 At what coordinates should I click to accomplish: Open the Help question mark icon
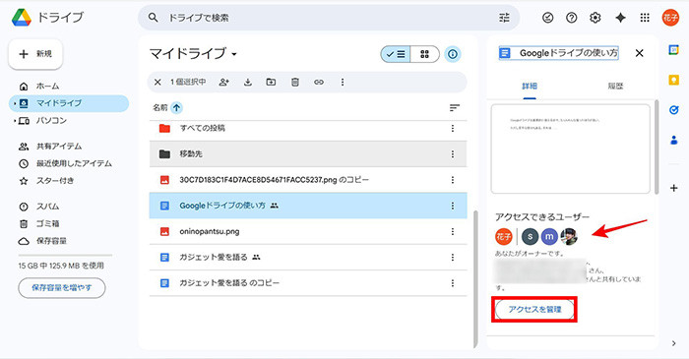pyautogui.click(x=571, y=18)
